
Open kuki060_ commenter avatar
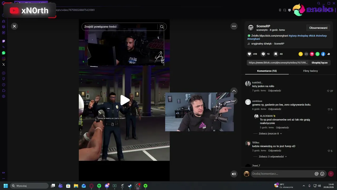(x=248, y=84)
